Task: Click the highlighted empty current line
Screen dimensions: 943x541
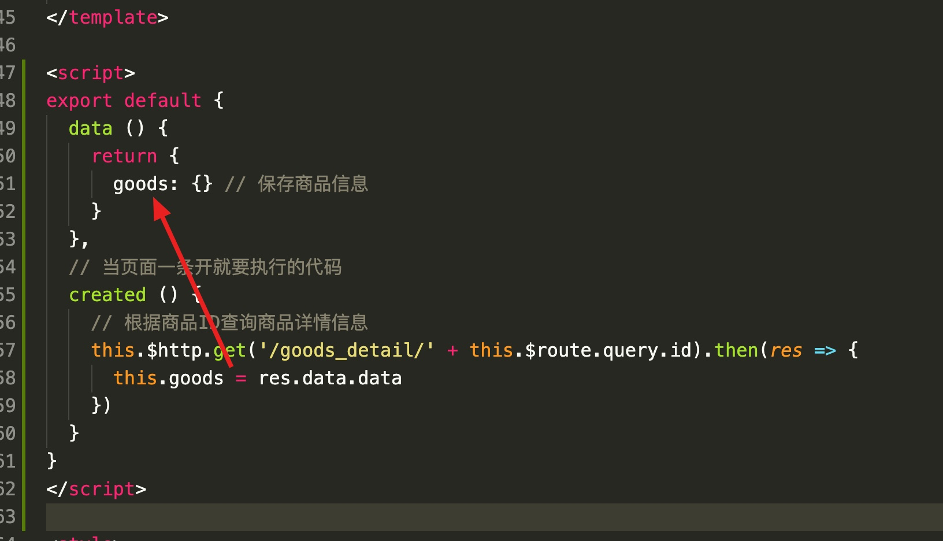Action: 495,517
